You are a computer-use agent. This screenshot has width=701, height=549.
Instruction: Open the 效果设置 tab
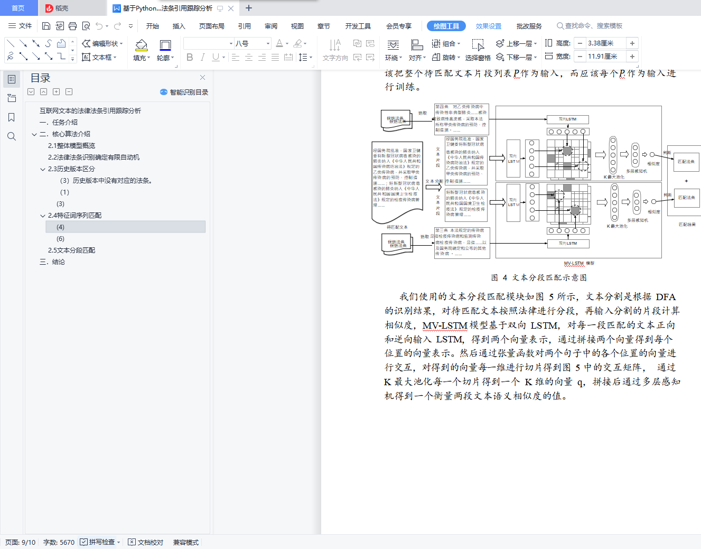click(488, 26)
